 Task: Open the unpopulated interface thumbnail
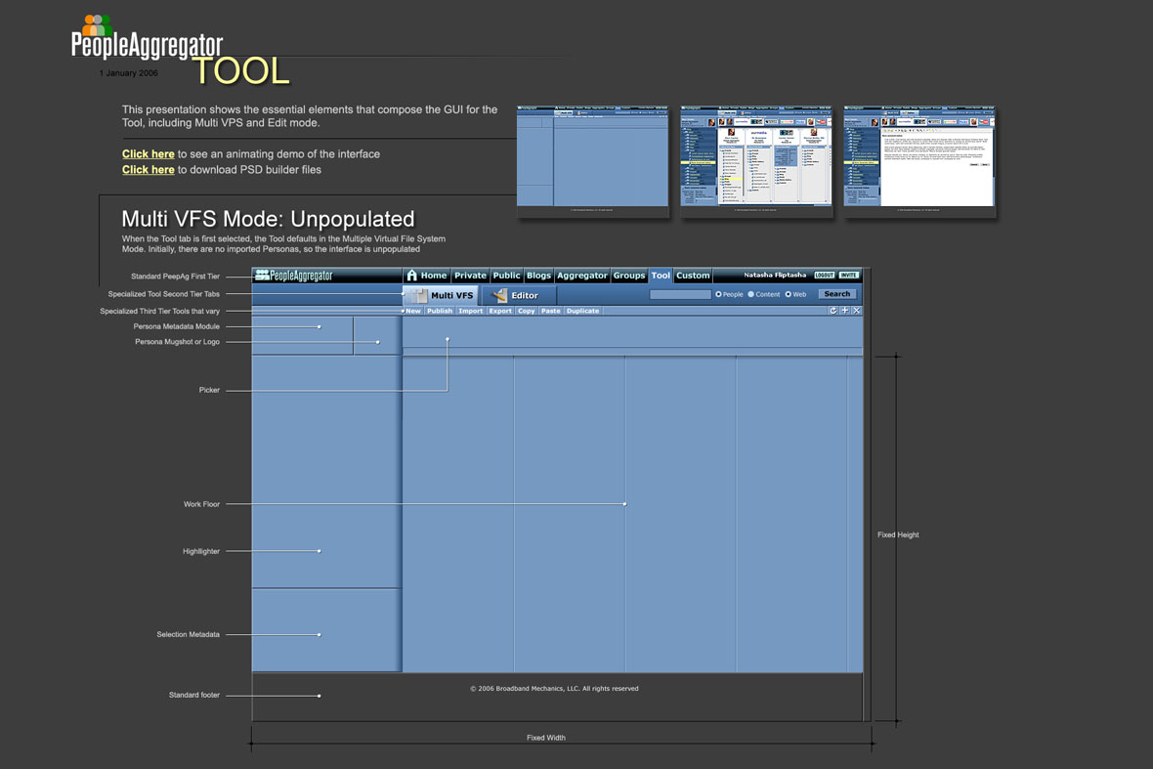593,161
